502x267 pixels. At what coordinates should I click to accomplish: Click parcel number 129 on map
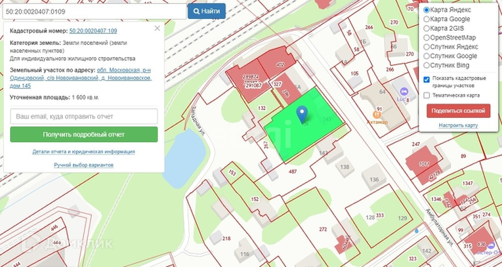[402, 218]
